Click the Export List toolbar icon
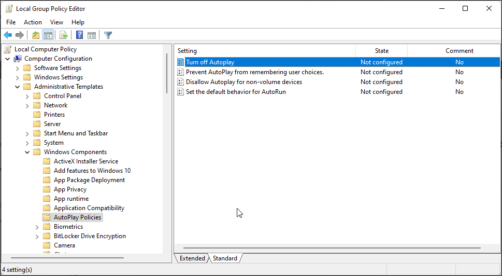The image size is (502, 276). pos(63,35)
